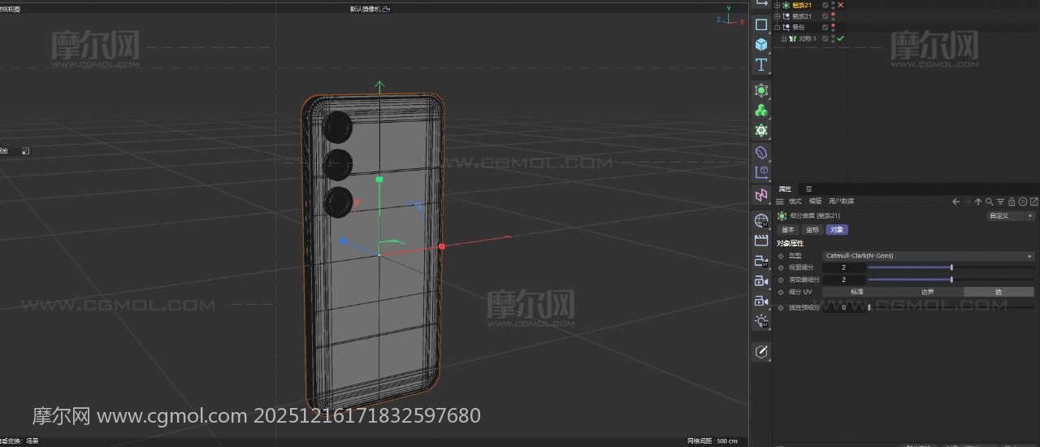The image size is (1040, 447).
Task: Choose the 边界 option for 细分 UV
Action: 927,292
